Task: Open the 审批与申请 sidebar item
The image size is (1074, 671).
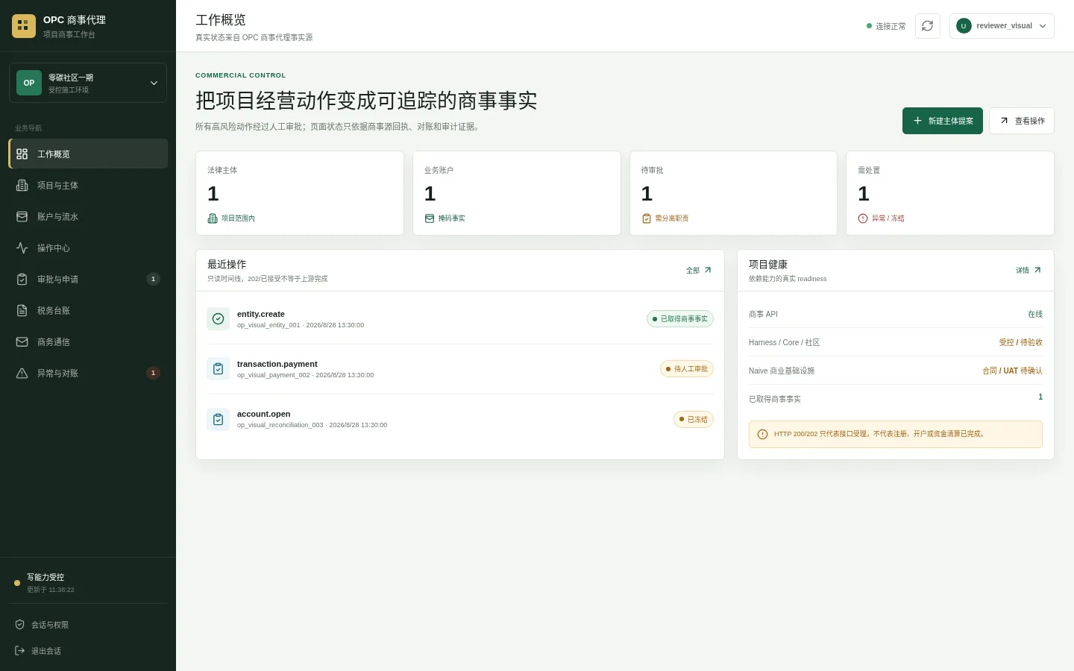Action: (88, 279)
